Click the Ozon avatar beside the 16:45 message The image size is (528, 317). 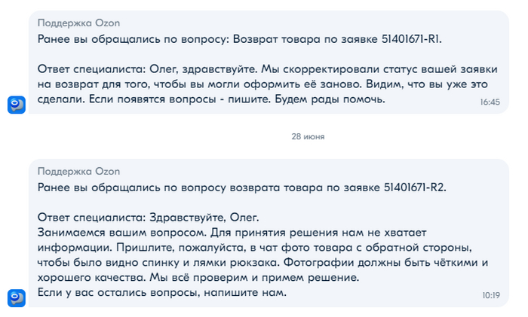pos(17,105)
